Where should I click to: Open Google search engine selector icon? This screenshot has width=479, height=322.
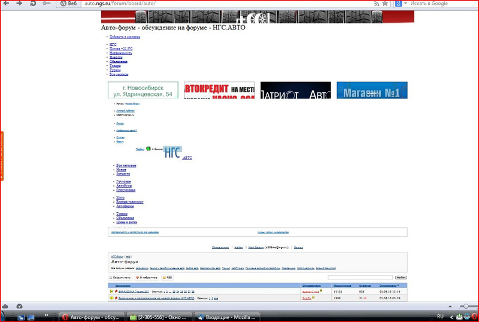pyautogui.click(x=398, y=4)
